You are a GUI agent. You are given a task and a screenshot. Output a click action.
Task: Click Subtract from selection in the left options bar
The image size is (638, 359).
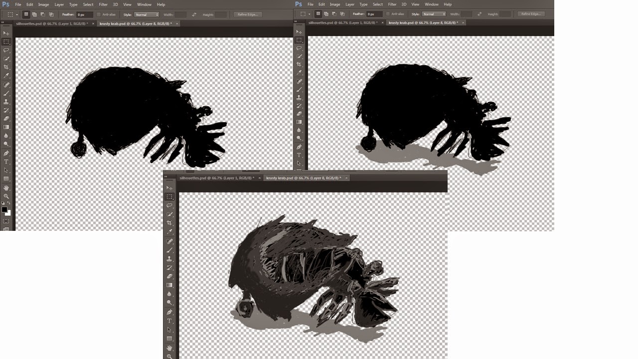[x=43, y=14]
